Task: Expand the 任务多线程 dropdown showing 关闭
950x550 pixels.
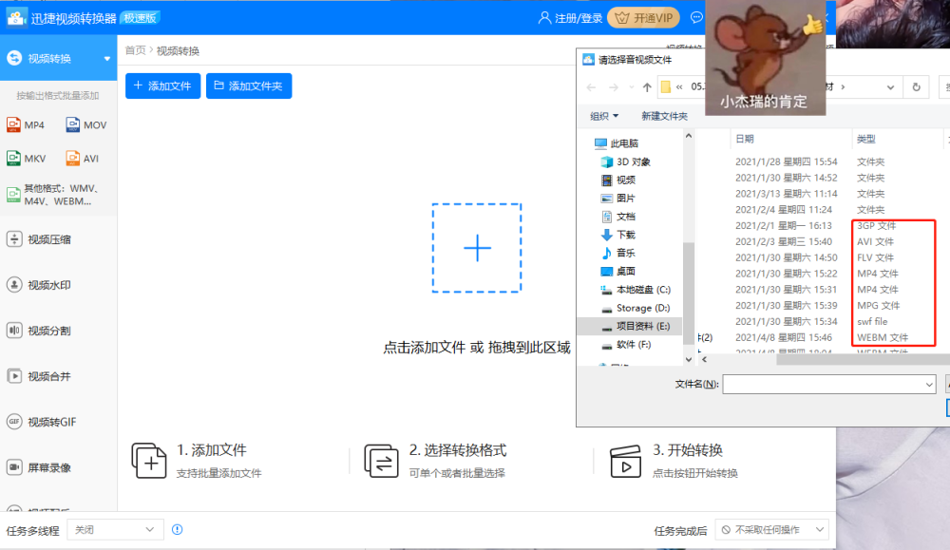Action: click(x=115, y=529)
